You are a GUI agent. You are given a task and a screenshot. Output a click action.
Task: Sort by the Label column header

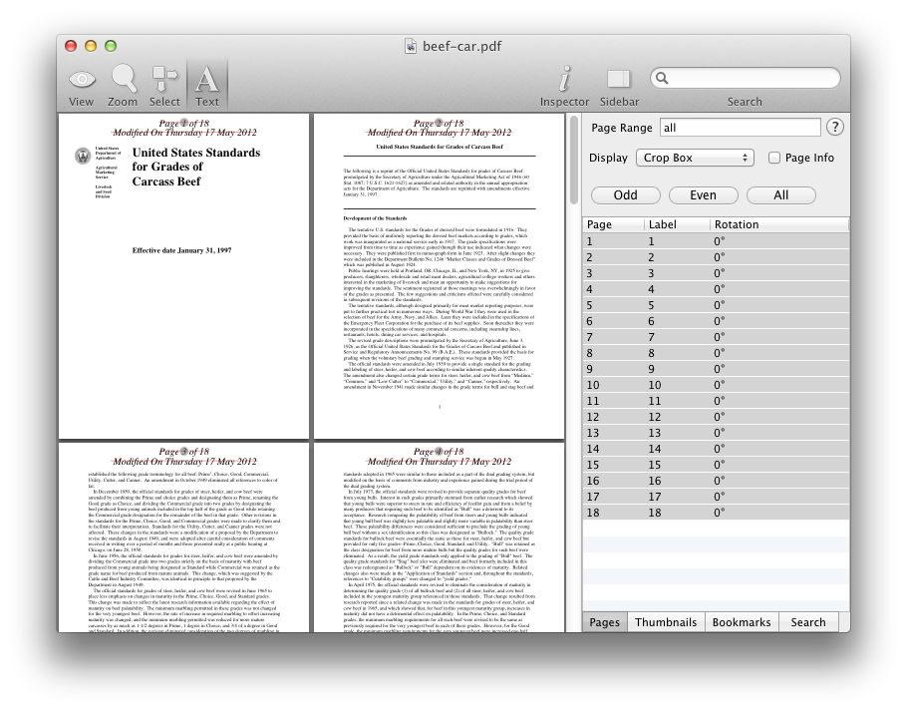click(x=677, y=224)
